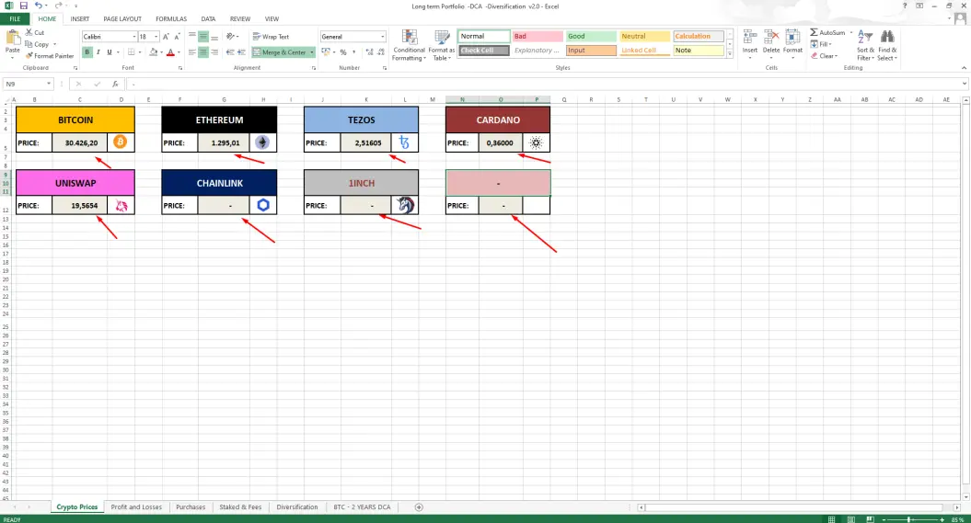Apply the Good cell style
The width and height of the screenshot is (971, 523).
(x=591, y=37)
